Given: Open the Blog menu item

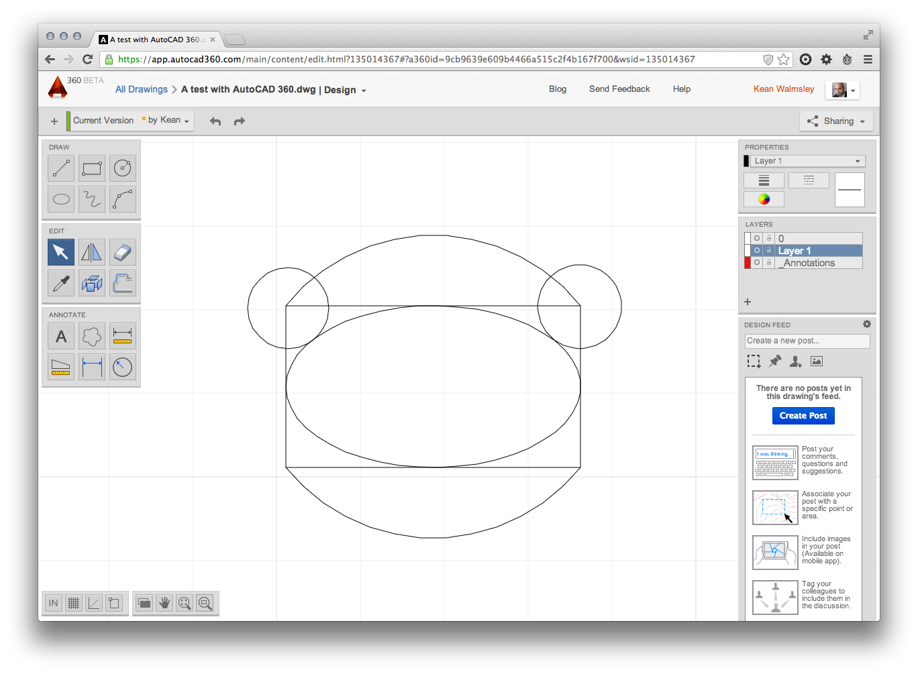Looking at the screenshot, I should pyautogui.click(x=558, y=89).
